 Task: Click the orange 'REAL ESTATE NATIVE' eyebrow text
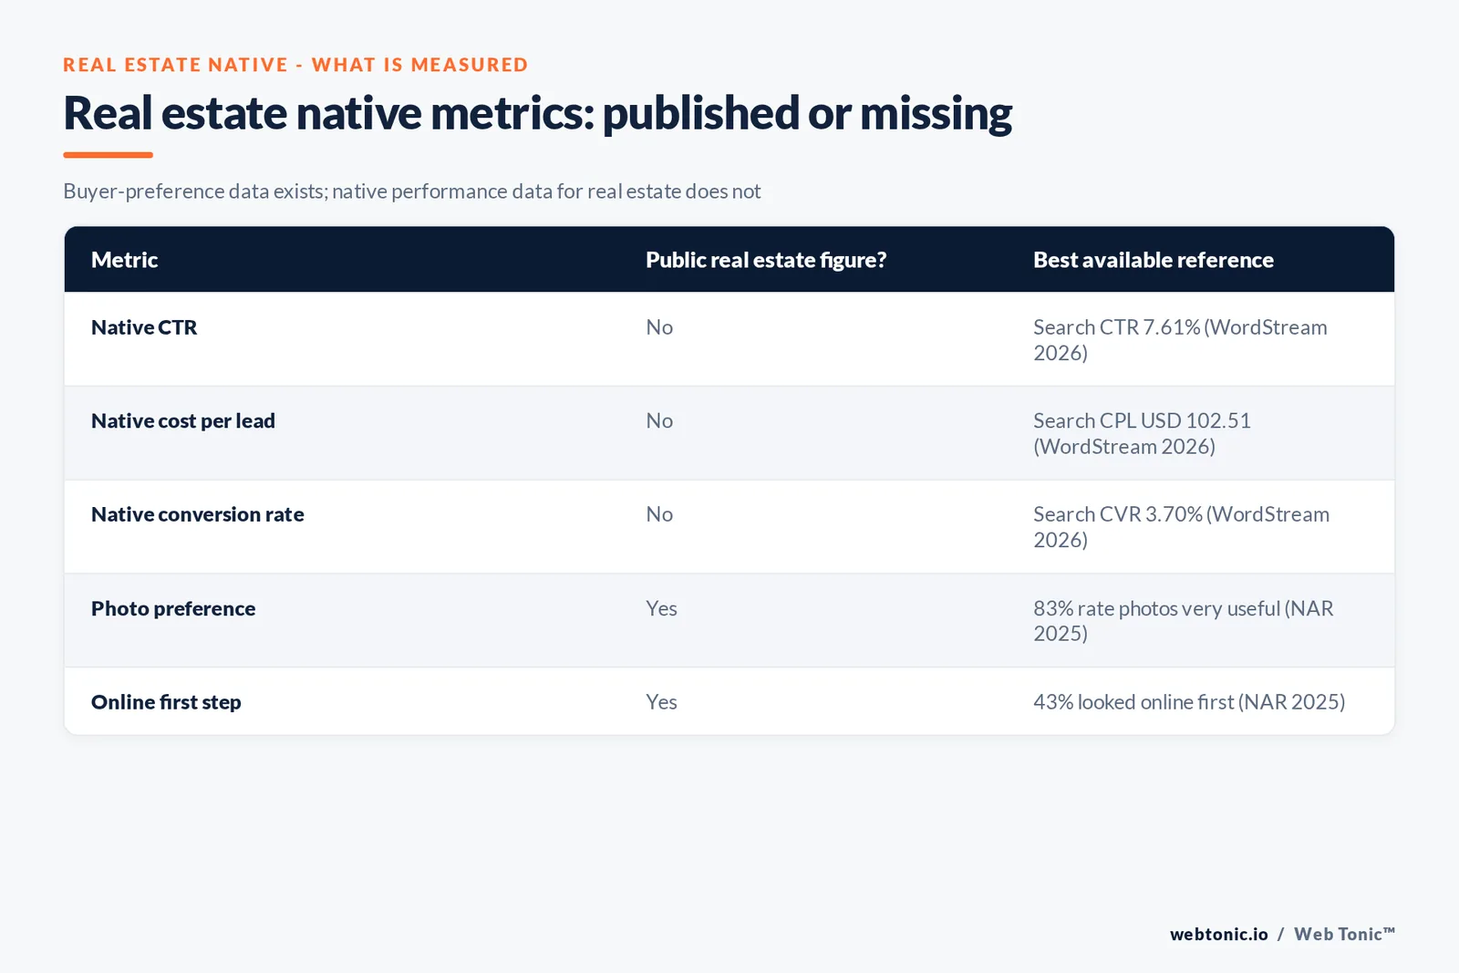pyautogui.click(x=295, y=65)
